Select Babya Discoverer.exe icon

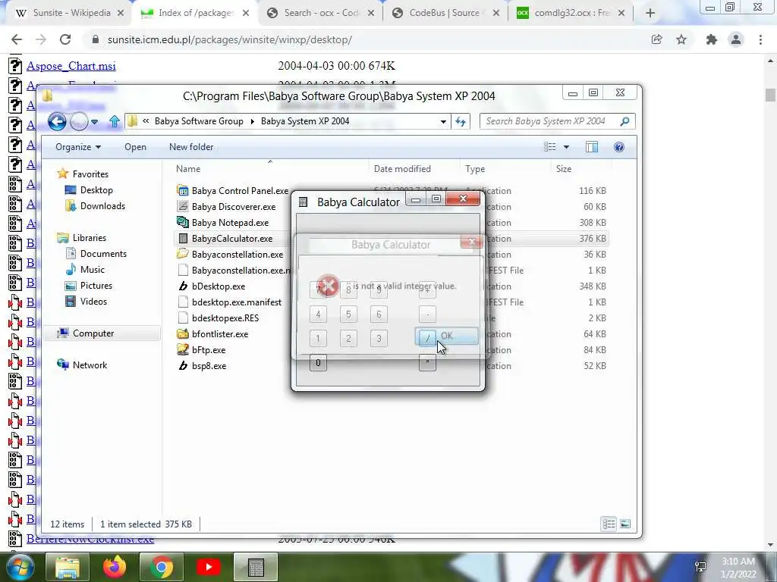click(x=183, y=206)
